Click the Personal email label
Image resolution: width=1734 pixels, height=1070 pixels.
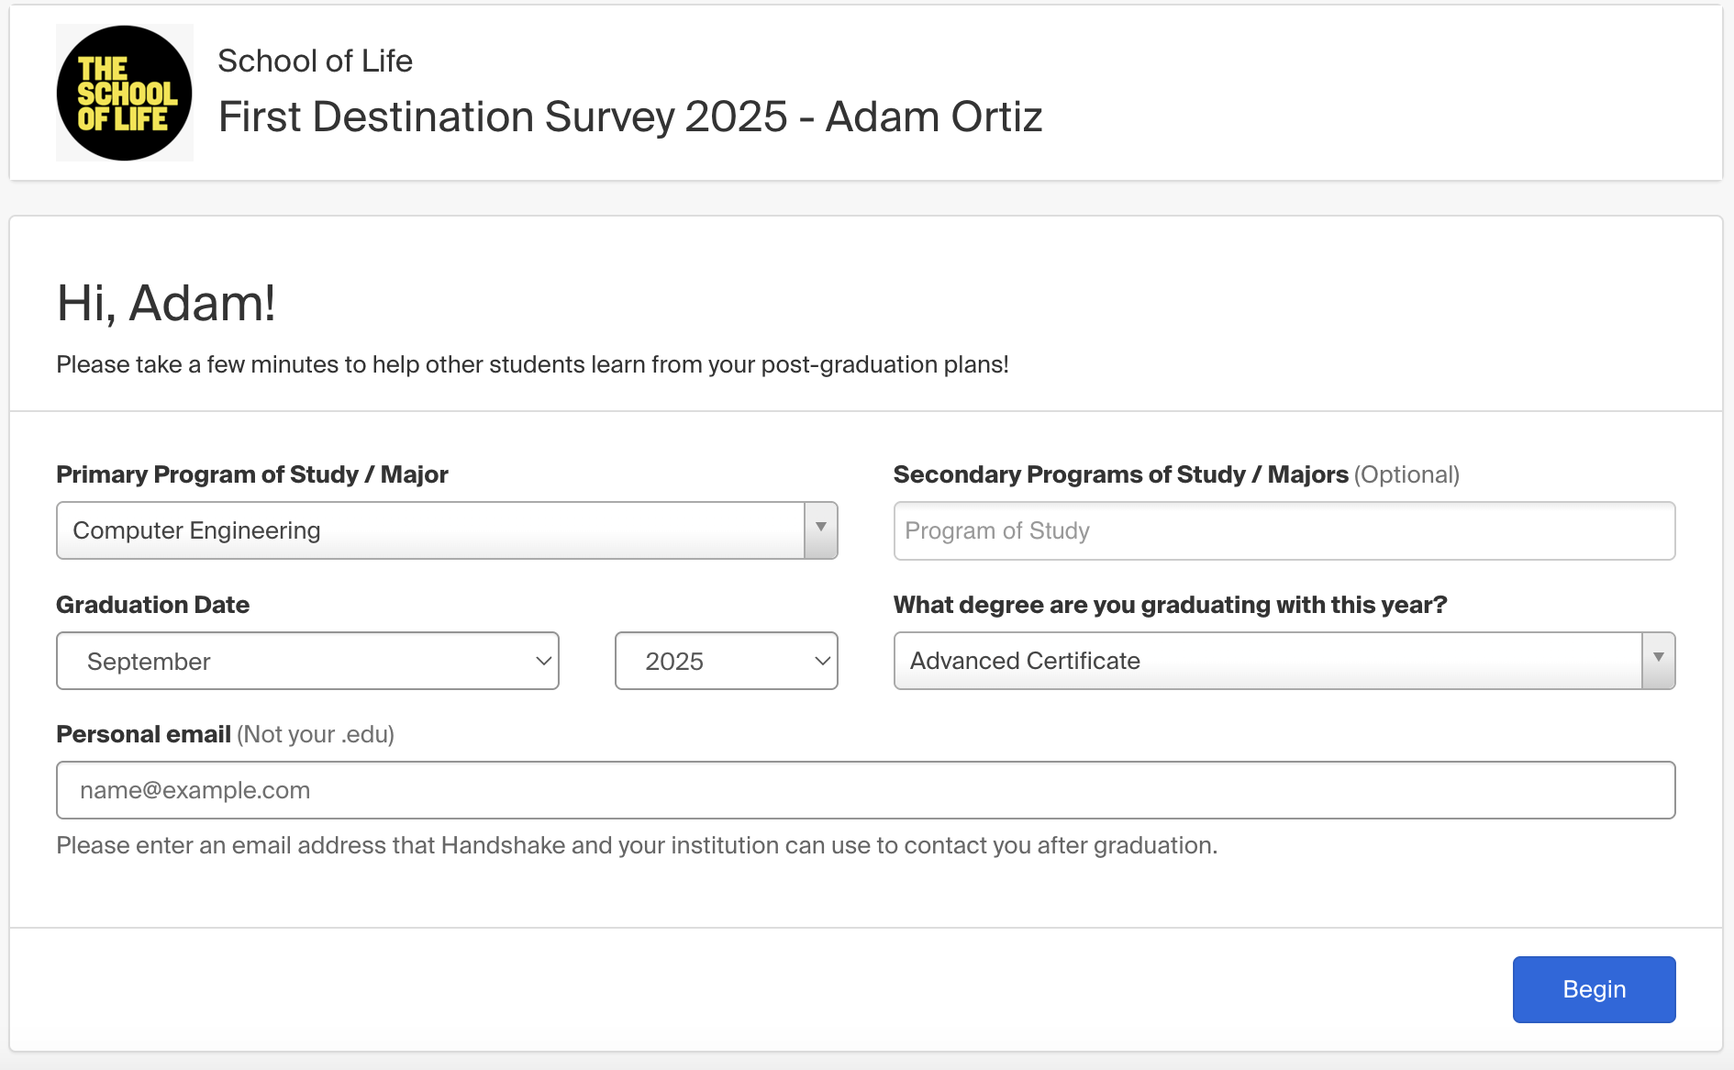144,734
